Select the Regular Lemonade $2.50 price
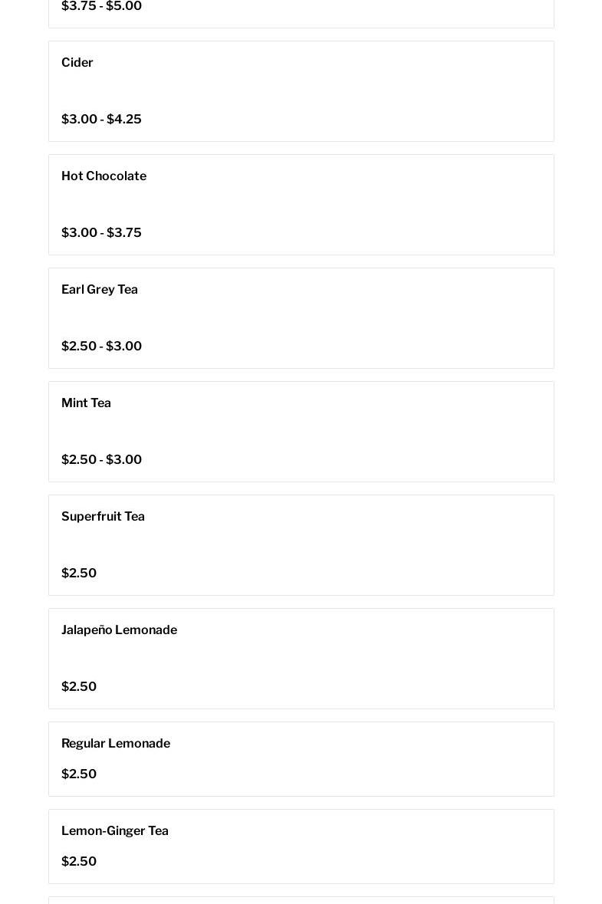 pyautogui.click(x=79, y=774)
